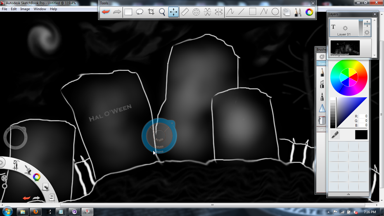Click the B value field
Screen dimensions: 384x216
point(363,125)
